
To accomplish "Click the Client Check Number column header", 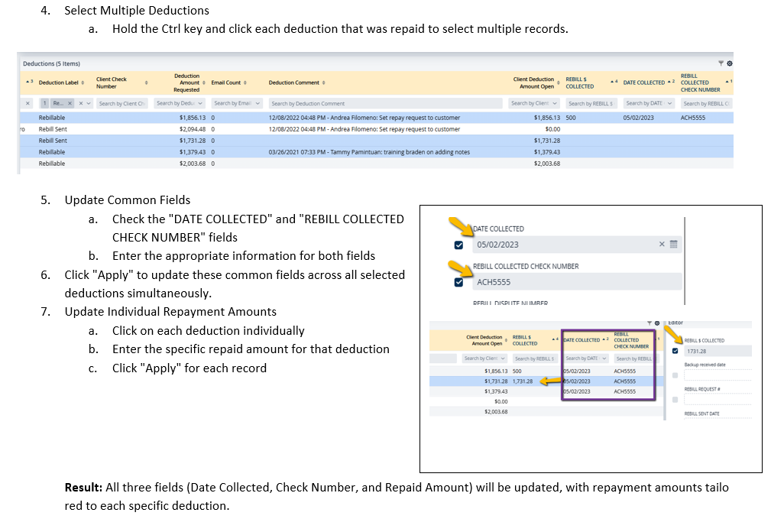I will [x=112, y=83].
